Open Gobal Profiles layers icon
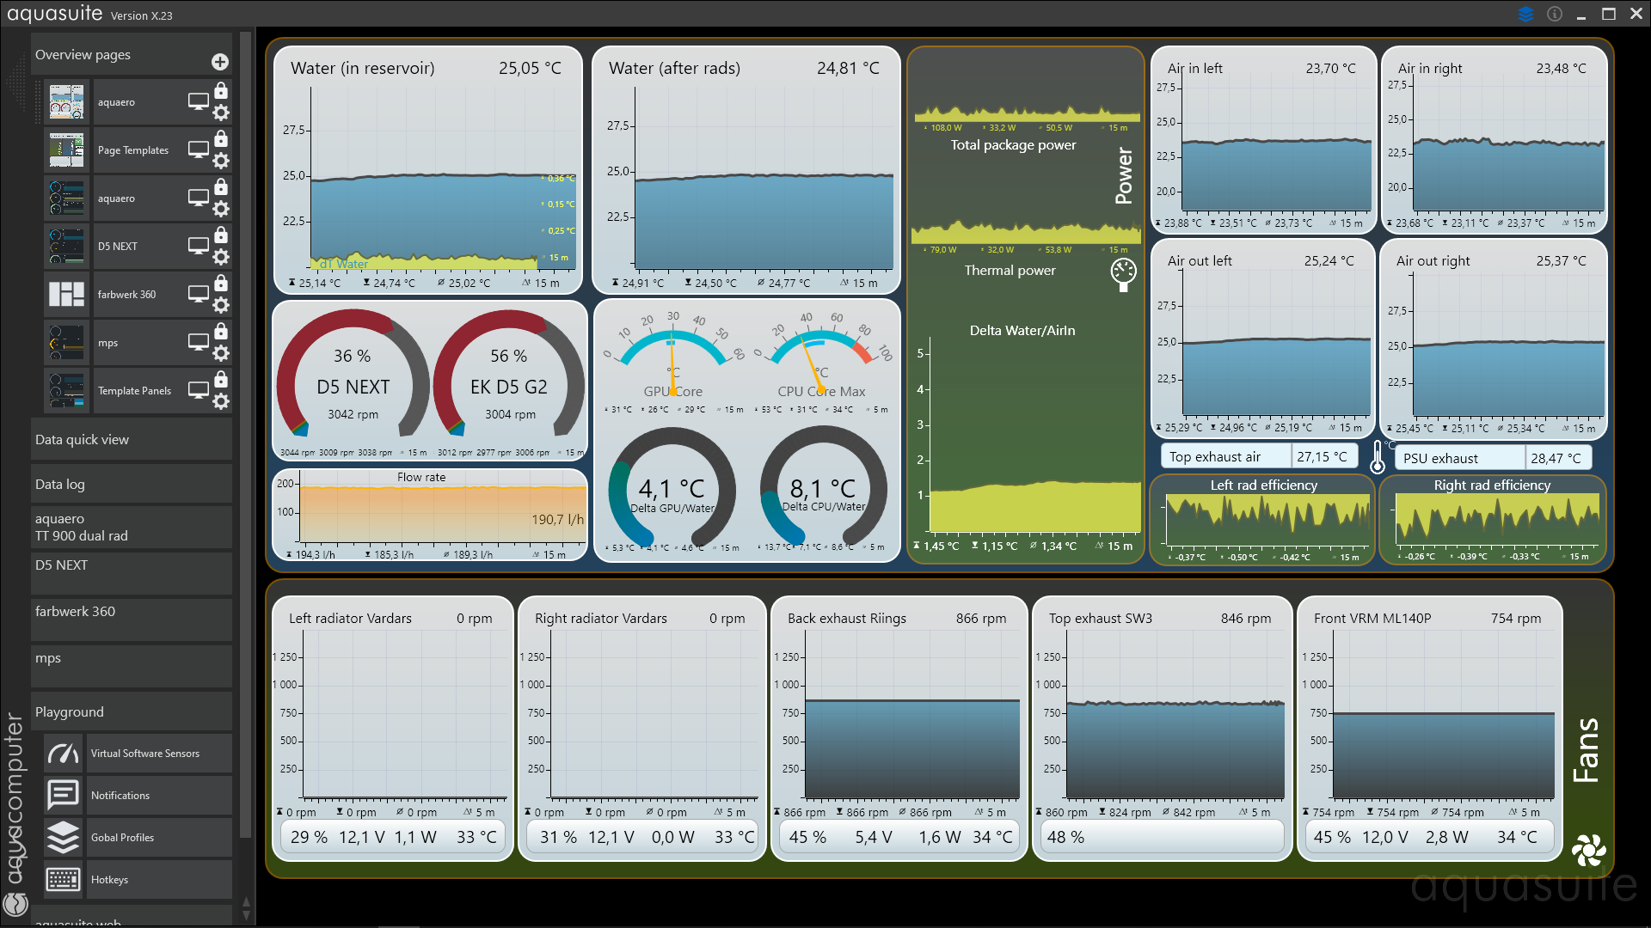 pos(64,838)
